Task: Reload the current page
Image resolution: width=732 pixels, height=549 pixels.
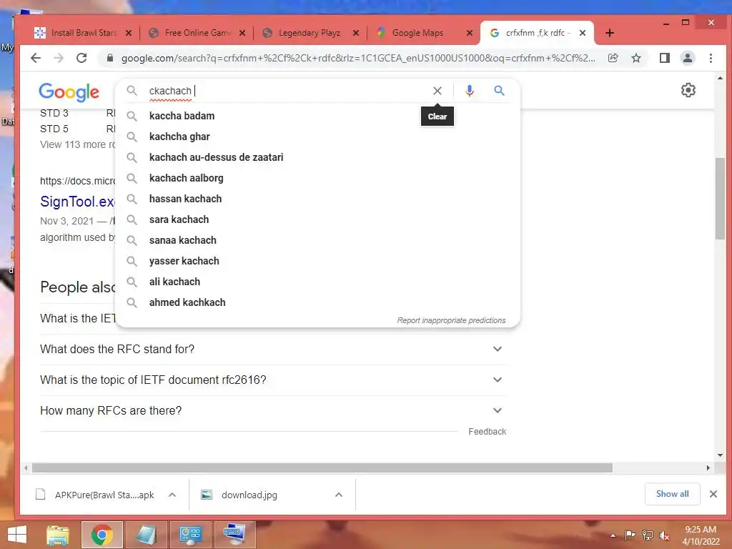Action: [x=81, y=58]
